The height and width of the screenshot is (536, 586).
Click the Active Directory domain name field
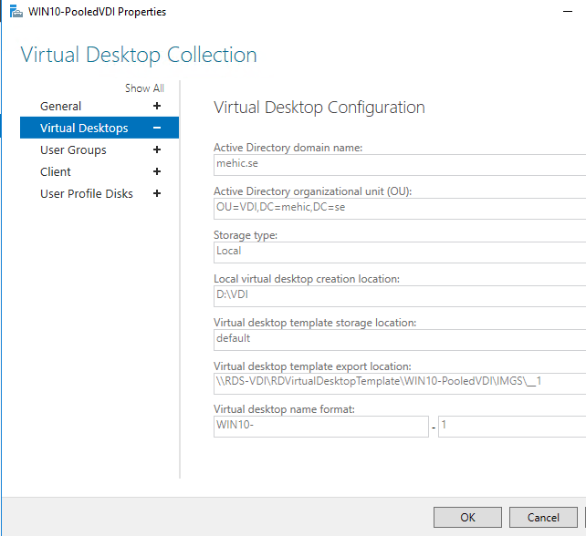click(399, 164)
